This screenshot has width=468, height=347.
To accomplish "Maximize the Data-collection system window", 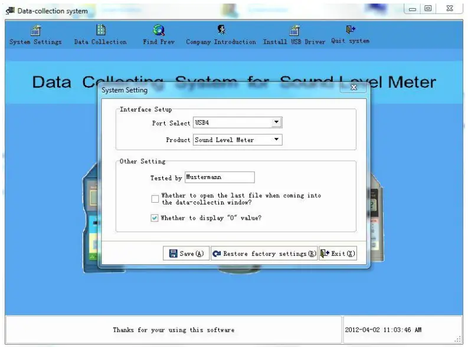I will [428, 9].
